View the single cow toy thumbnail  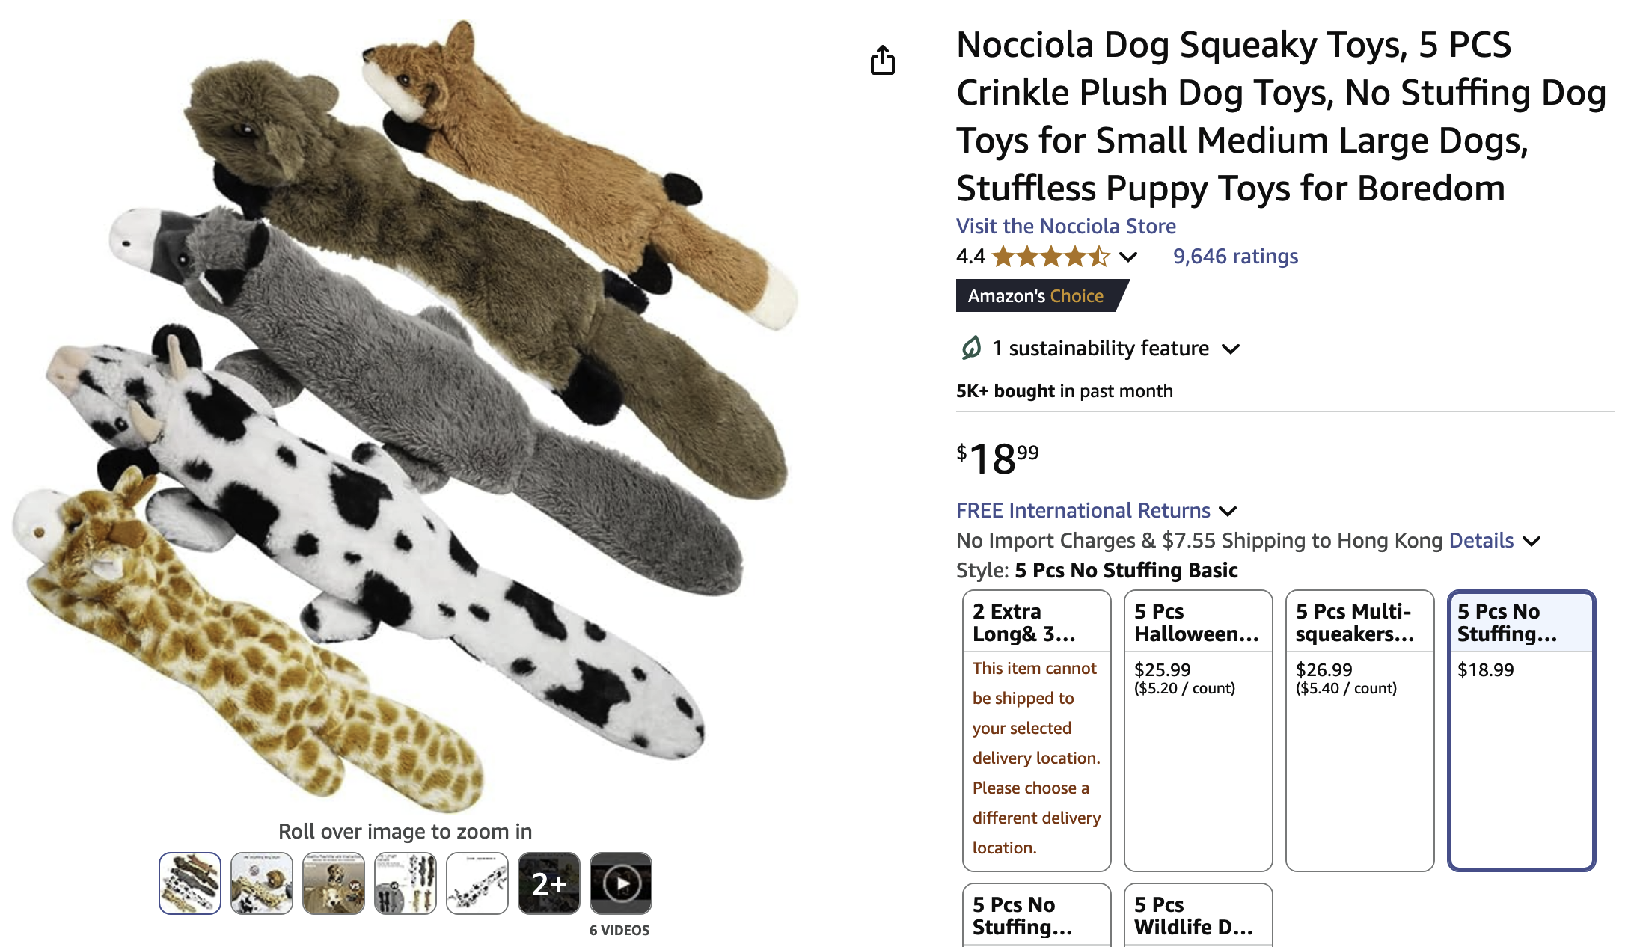coord(477,883)
